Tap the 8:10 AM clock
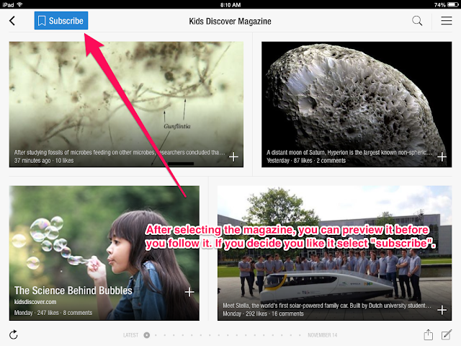The image size is (461, 346). [230, 5]
